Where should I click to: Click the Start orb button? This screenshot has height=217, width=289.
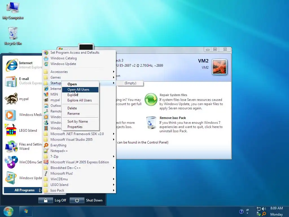click(8, 211)
